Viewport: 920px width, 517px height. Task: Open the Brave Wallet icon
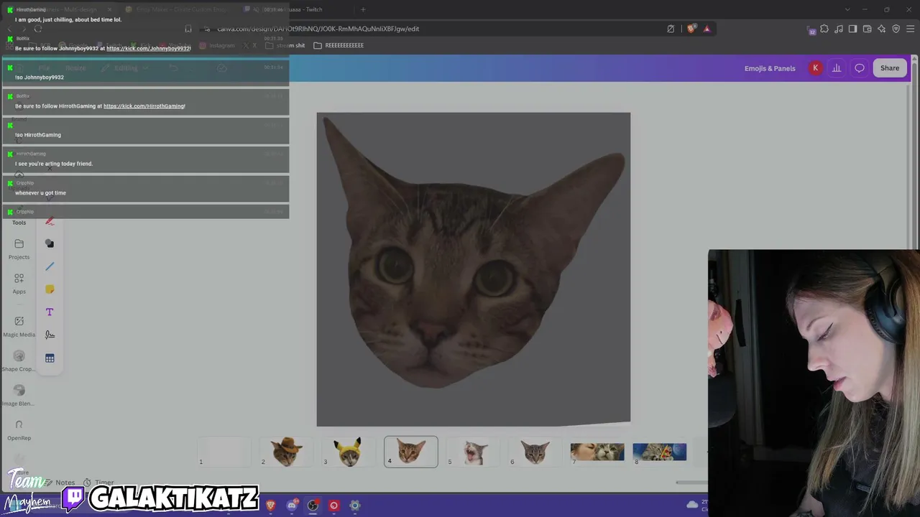point(868,29)
